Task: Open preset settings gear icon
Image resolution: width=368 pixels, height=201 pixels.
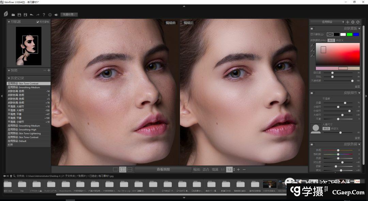Action: pyautogui.click(x=353, y=22)
